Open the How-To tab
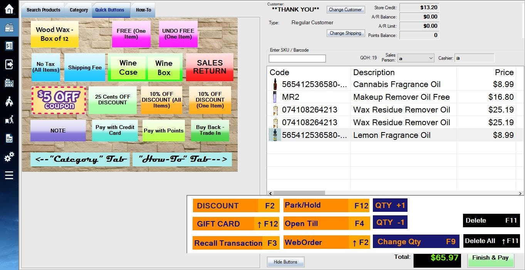This screenshot has height=270, width=525. (143, 10)
